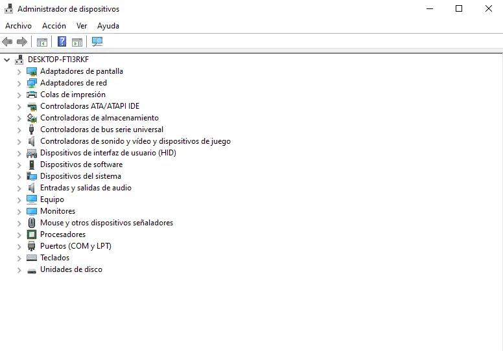503x351 pixels.
Task: Expand Controladoras de bus serie universal
Action: point(19,130)
